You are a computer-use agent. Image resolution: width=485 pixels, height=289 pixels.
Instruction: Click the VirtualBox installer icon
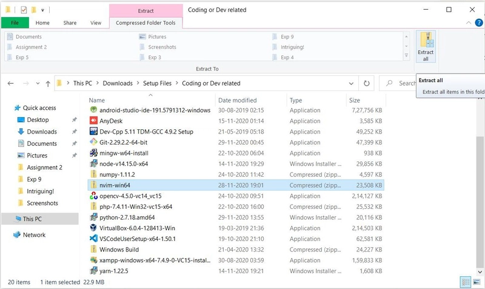93,228
